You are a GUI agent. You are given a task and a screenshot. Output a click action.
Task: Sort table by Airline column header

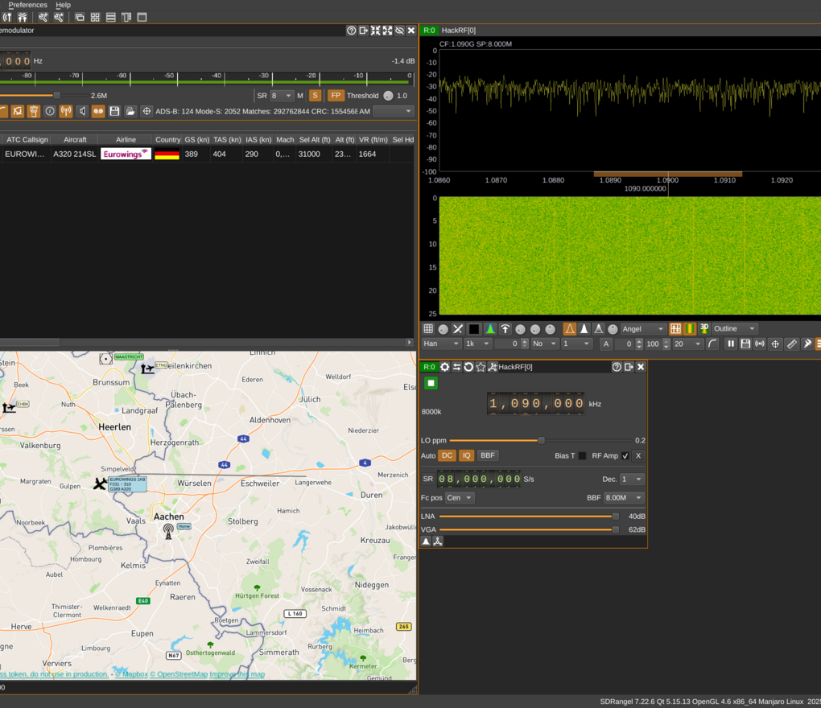[x=126, y=140]
